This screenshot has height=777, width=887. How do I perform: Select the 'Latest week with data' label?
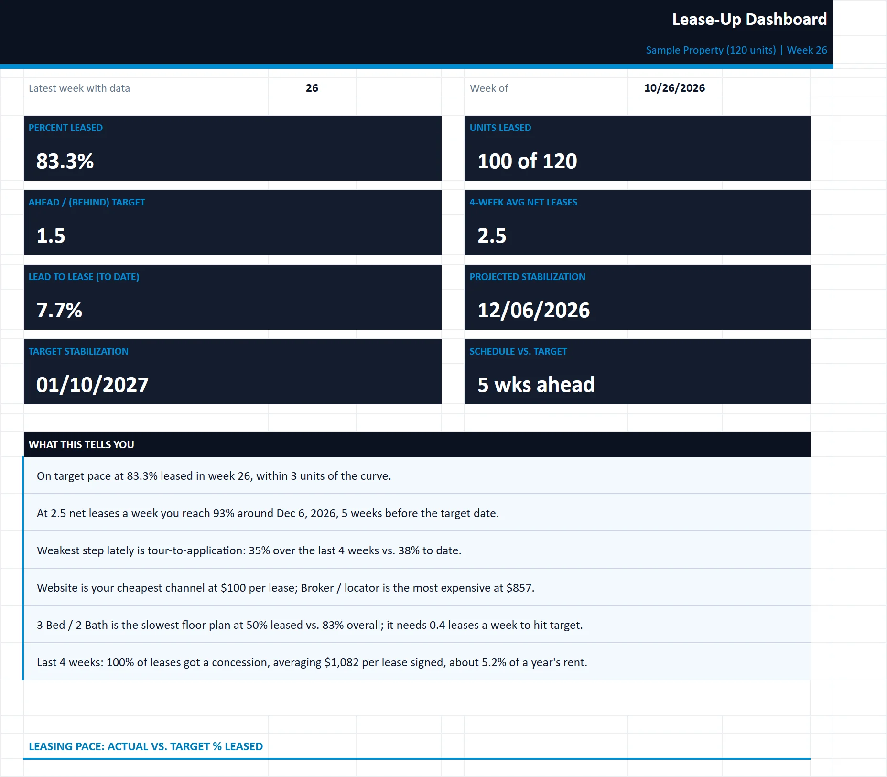coord(79,88)
